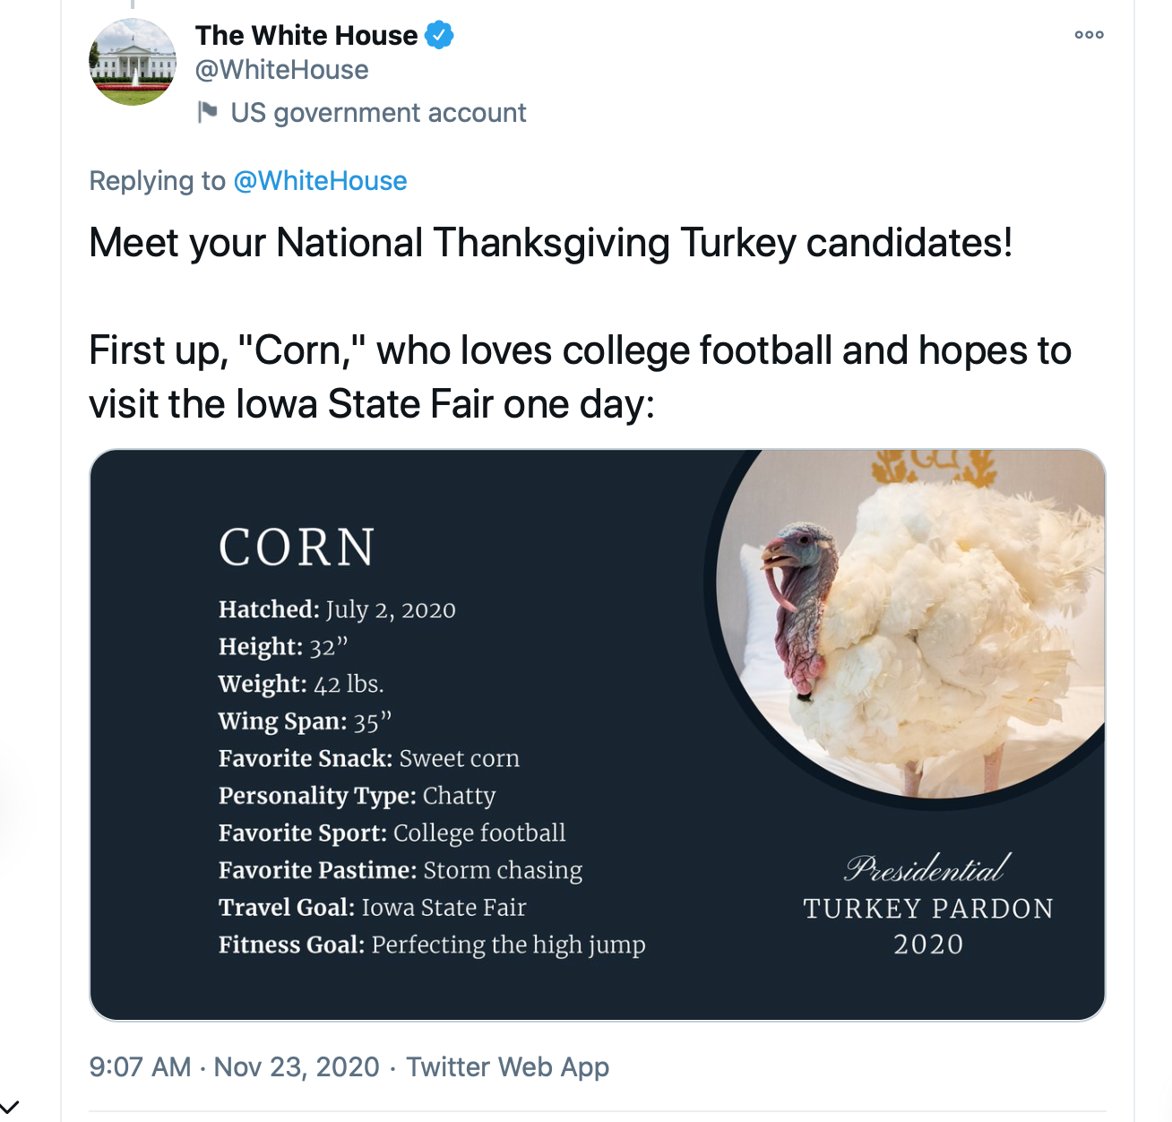Open the three-dot more options menu
This screenshot has height=1122, width=1172.
click(x=1089, y=35)
